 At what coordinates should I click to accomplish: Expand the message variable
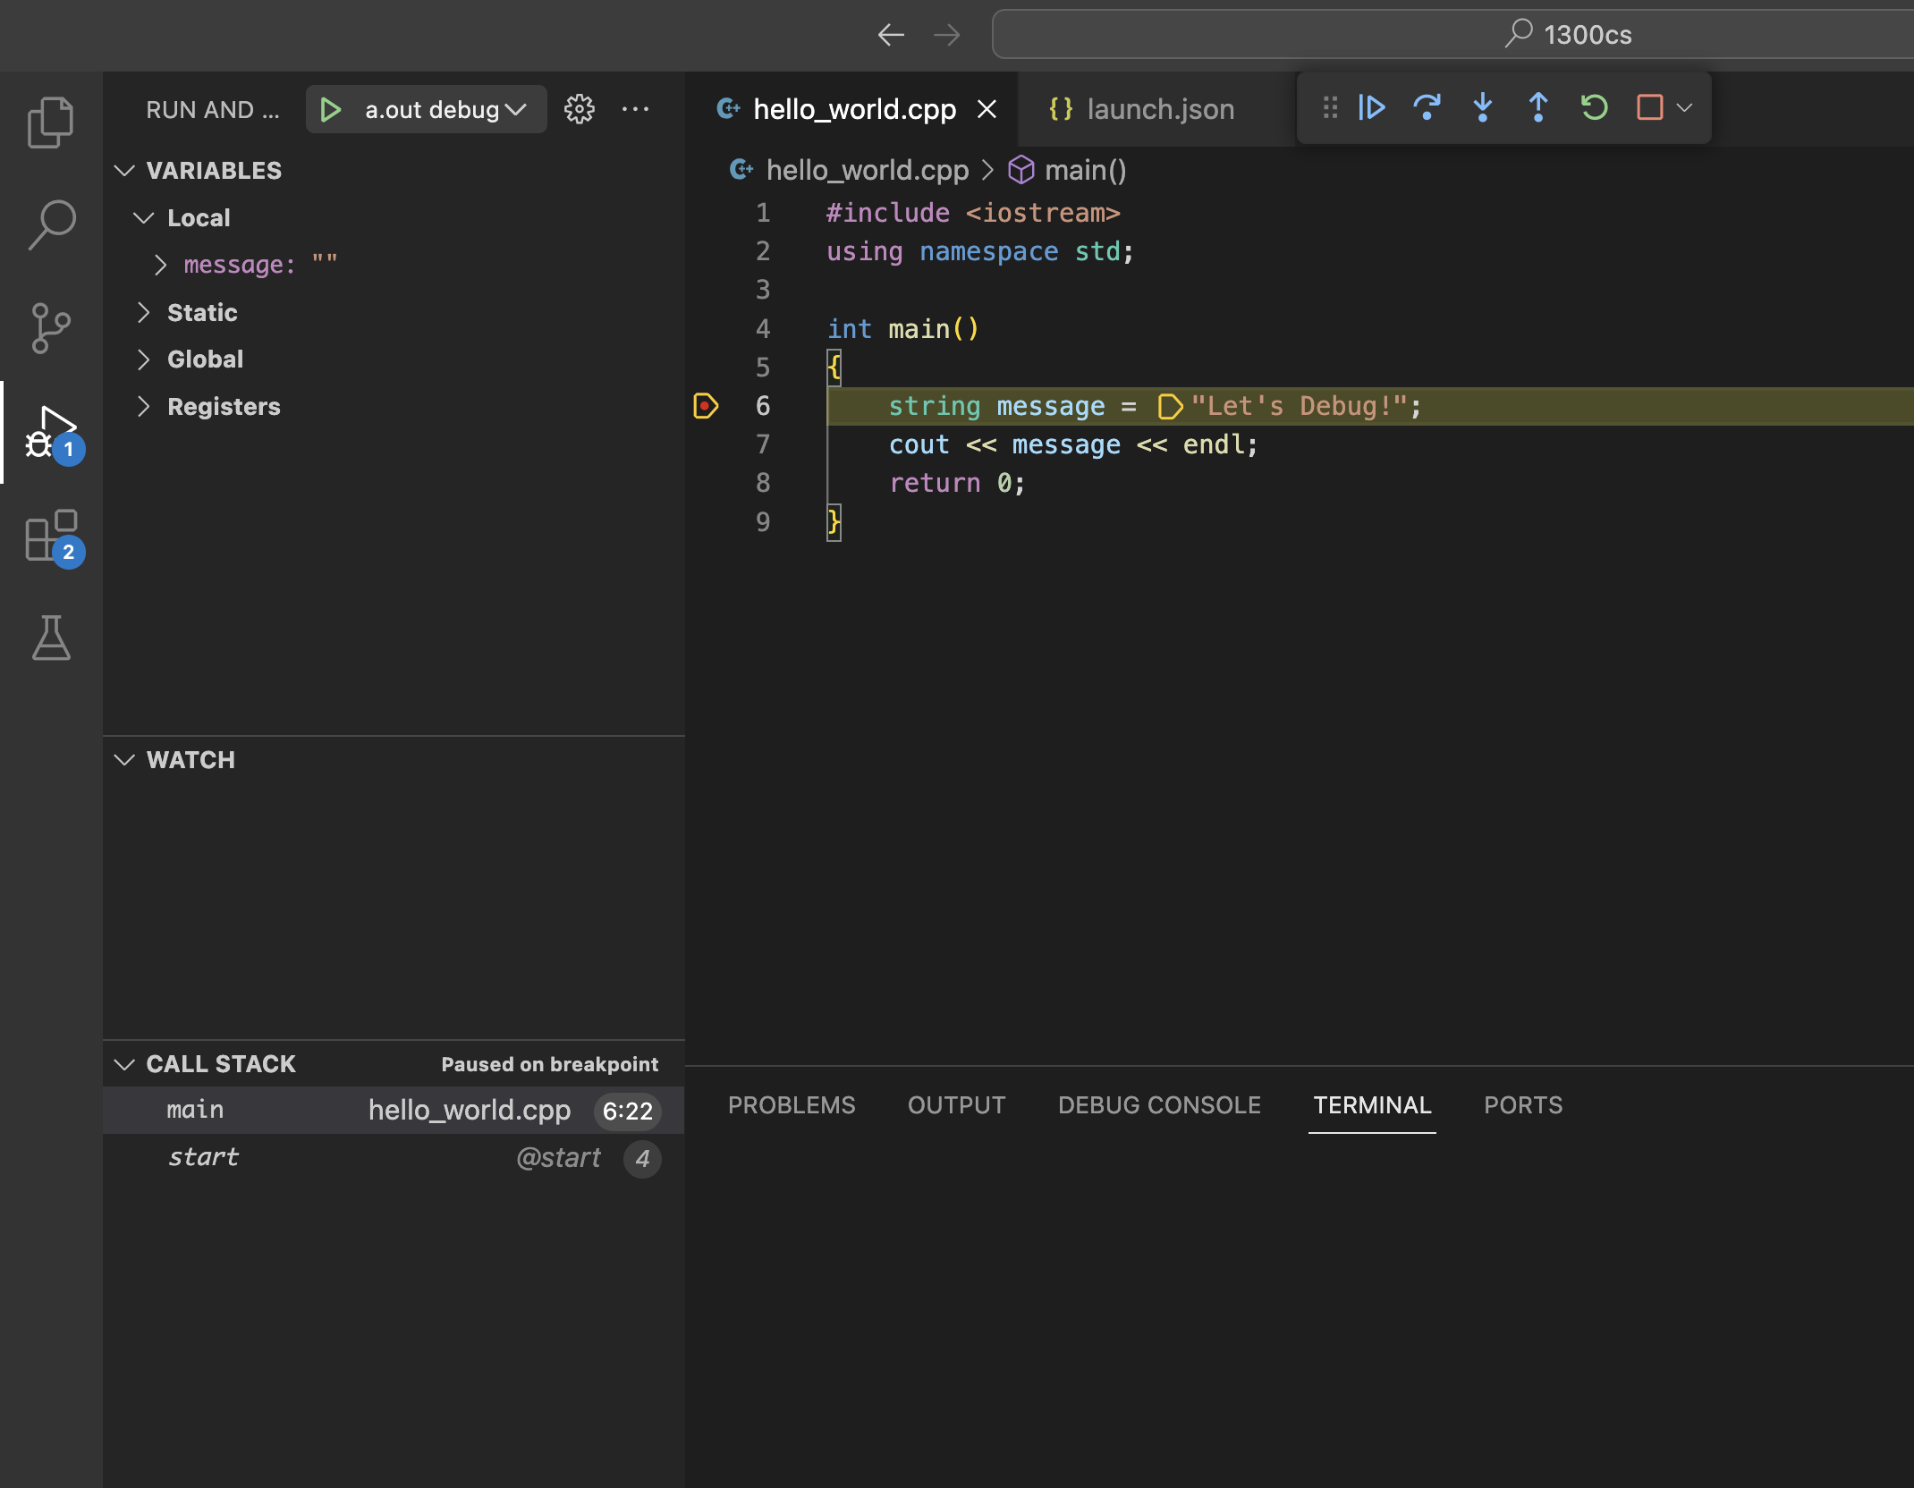click(x=160, y=265)
